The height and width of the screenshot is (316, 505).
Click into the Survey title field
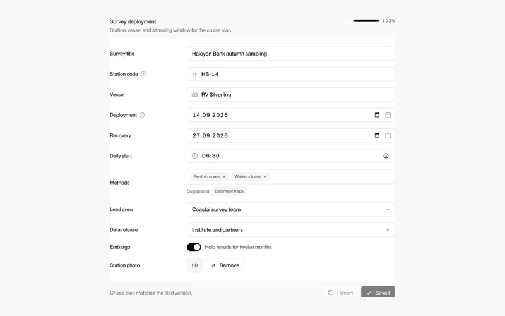pyautogui.click(x=291, y=54)
